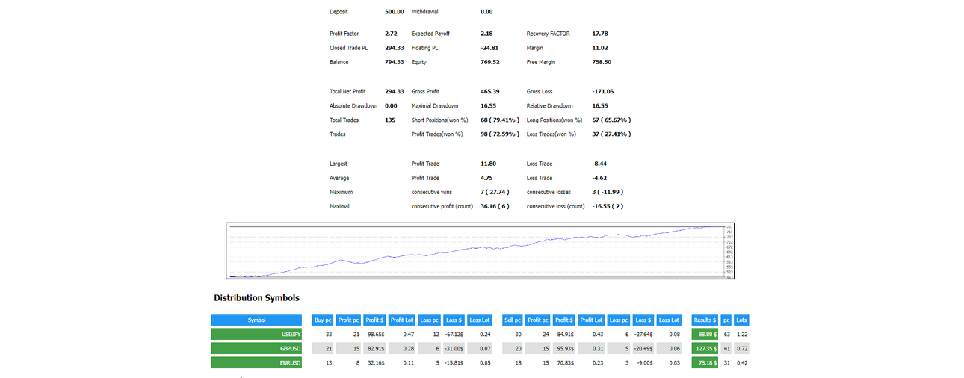Click the Equity value 769.52
Screen dimensions: 964x378
(x=490, y=62)
